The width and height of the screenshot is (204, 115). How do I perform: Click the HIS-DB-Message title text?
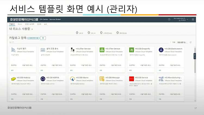113,78
